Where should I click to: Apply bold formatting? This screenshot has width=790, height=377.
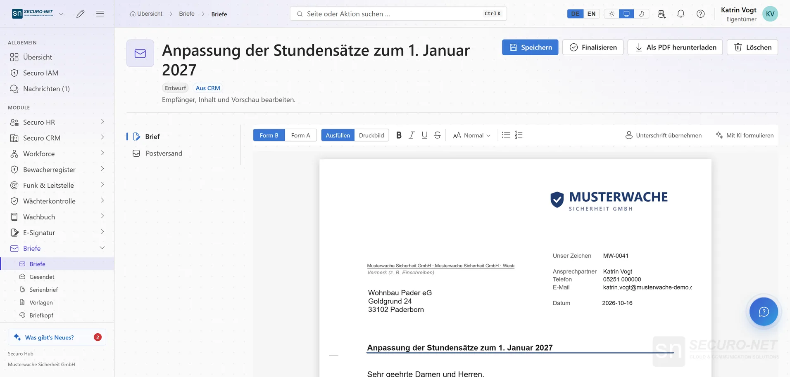click(x=399, y=135)
